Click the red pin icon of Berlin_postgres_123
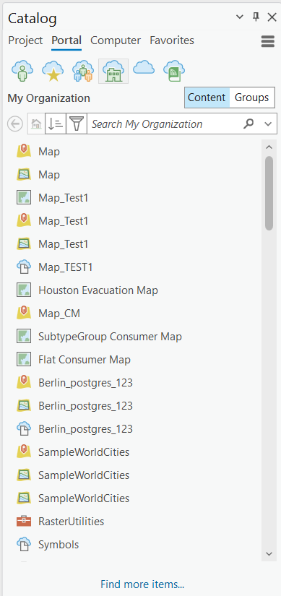Viewport: 281px width, 596px height. click(x=24, y=382)
